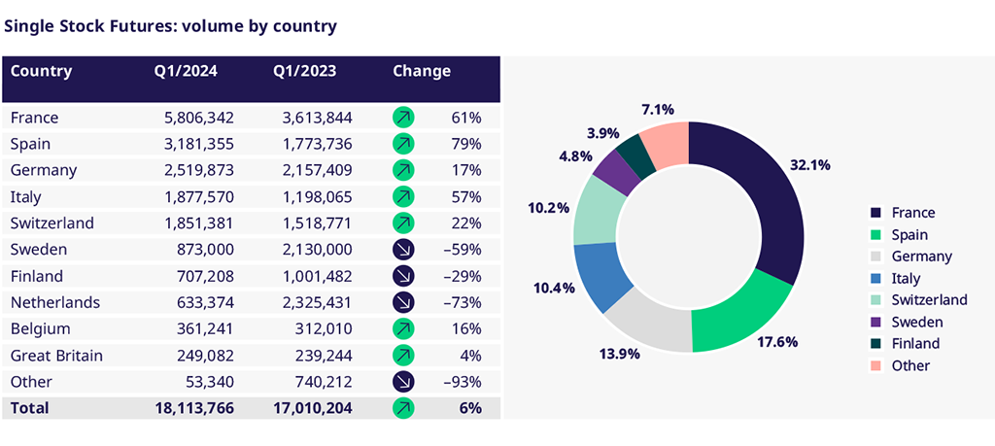Click the dark down arrow for Sweden

coord(403,250)
